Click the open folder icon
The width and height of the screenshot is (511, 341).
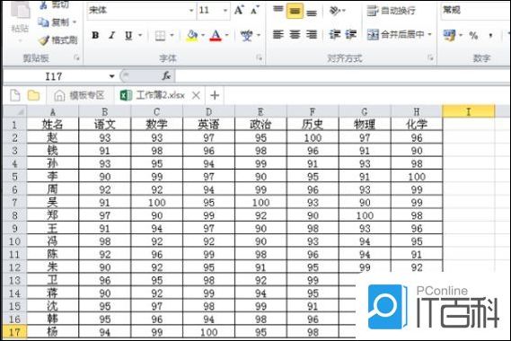33,95
